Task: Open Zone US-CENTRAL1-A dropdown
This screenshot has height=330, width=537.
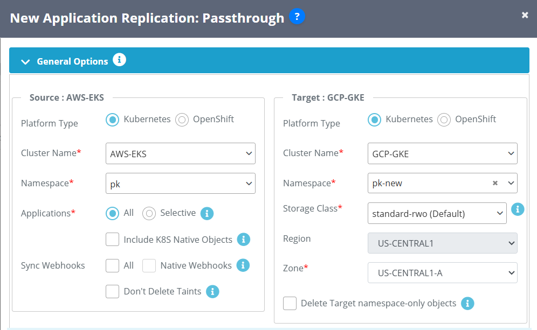Action: click(443, 272)
